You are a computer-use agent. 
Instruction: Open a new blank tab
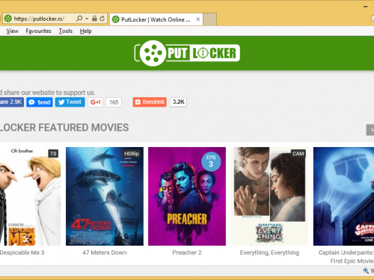point(209,19)
